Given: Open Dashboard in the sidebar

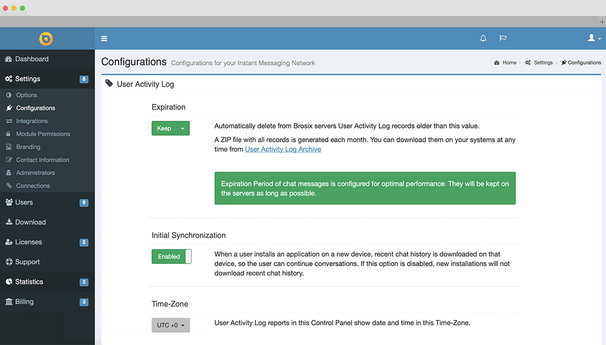Looking at the screenshot, I should [x=47, y=59].
